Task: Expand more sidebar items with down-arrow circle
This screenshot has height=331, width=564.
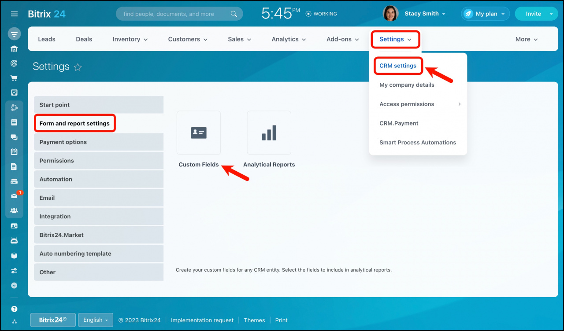Action: click(x=14, y=285)
